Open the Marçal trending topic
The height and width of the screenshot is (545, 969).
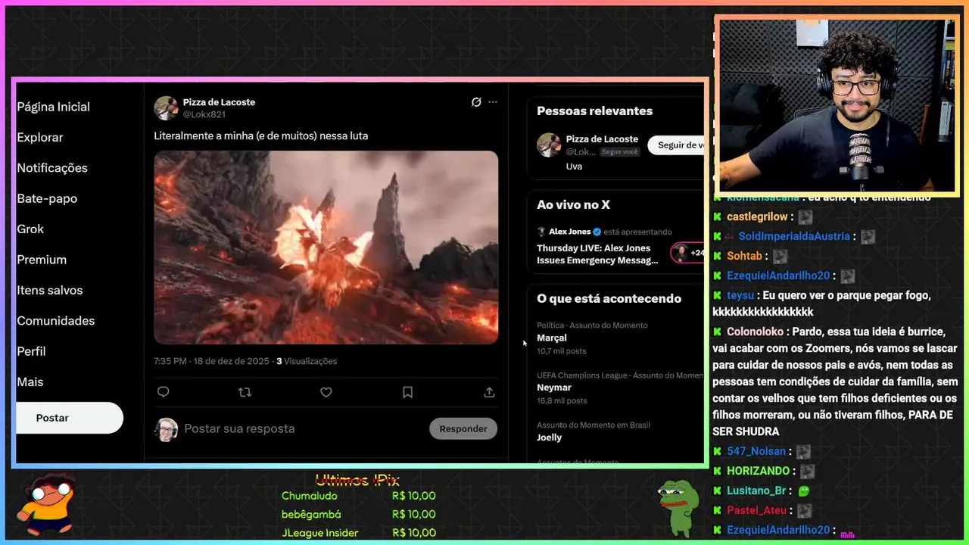tap(552, 338)
